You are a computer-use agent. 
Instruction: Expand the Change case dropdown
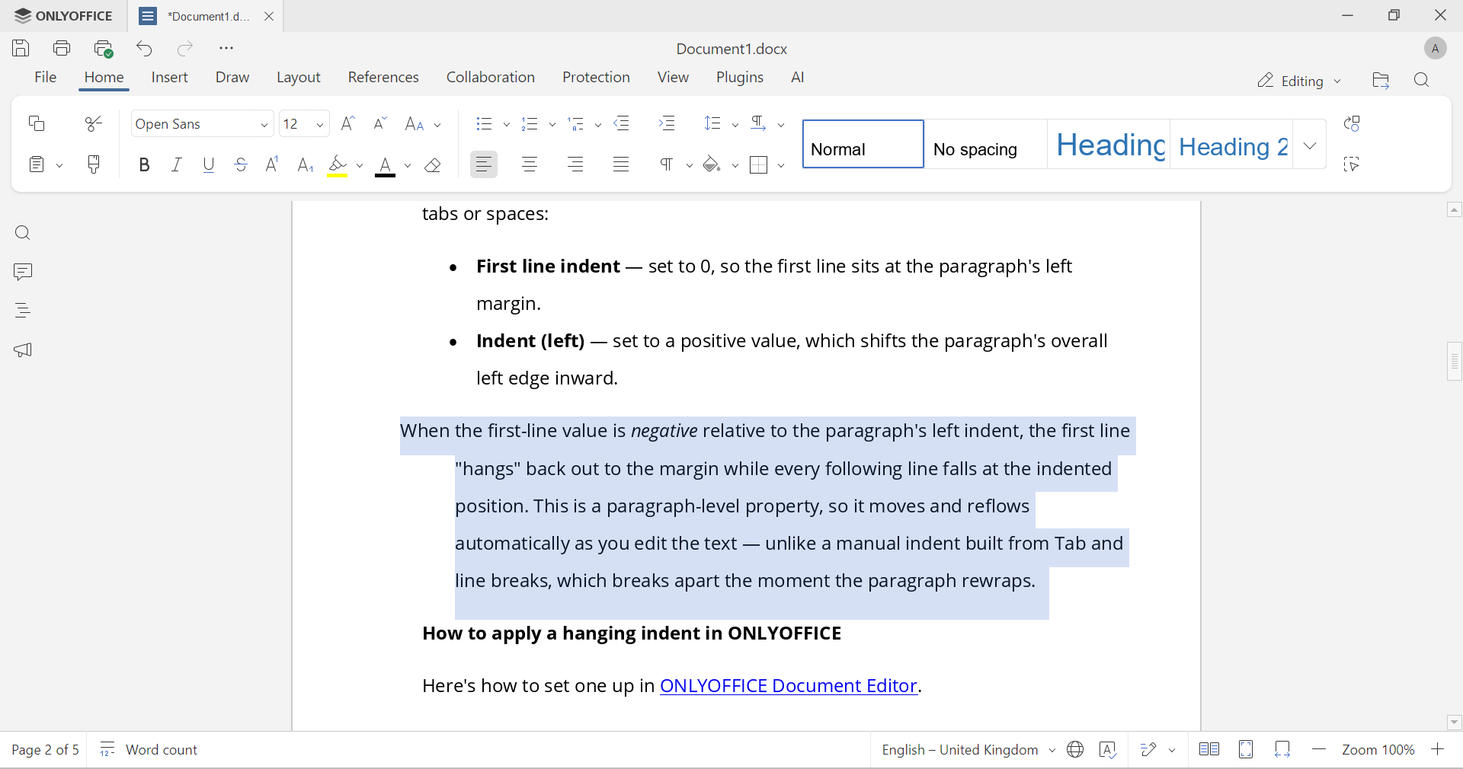click(438, 125)
